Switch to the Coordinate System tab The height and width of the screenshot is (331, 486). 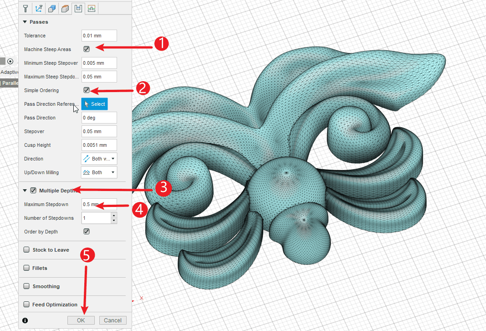pos(39,8)
